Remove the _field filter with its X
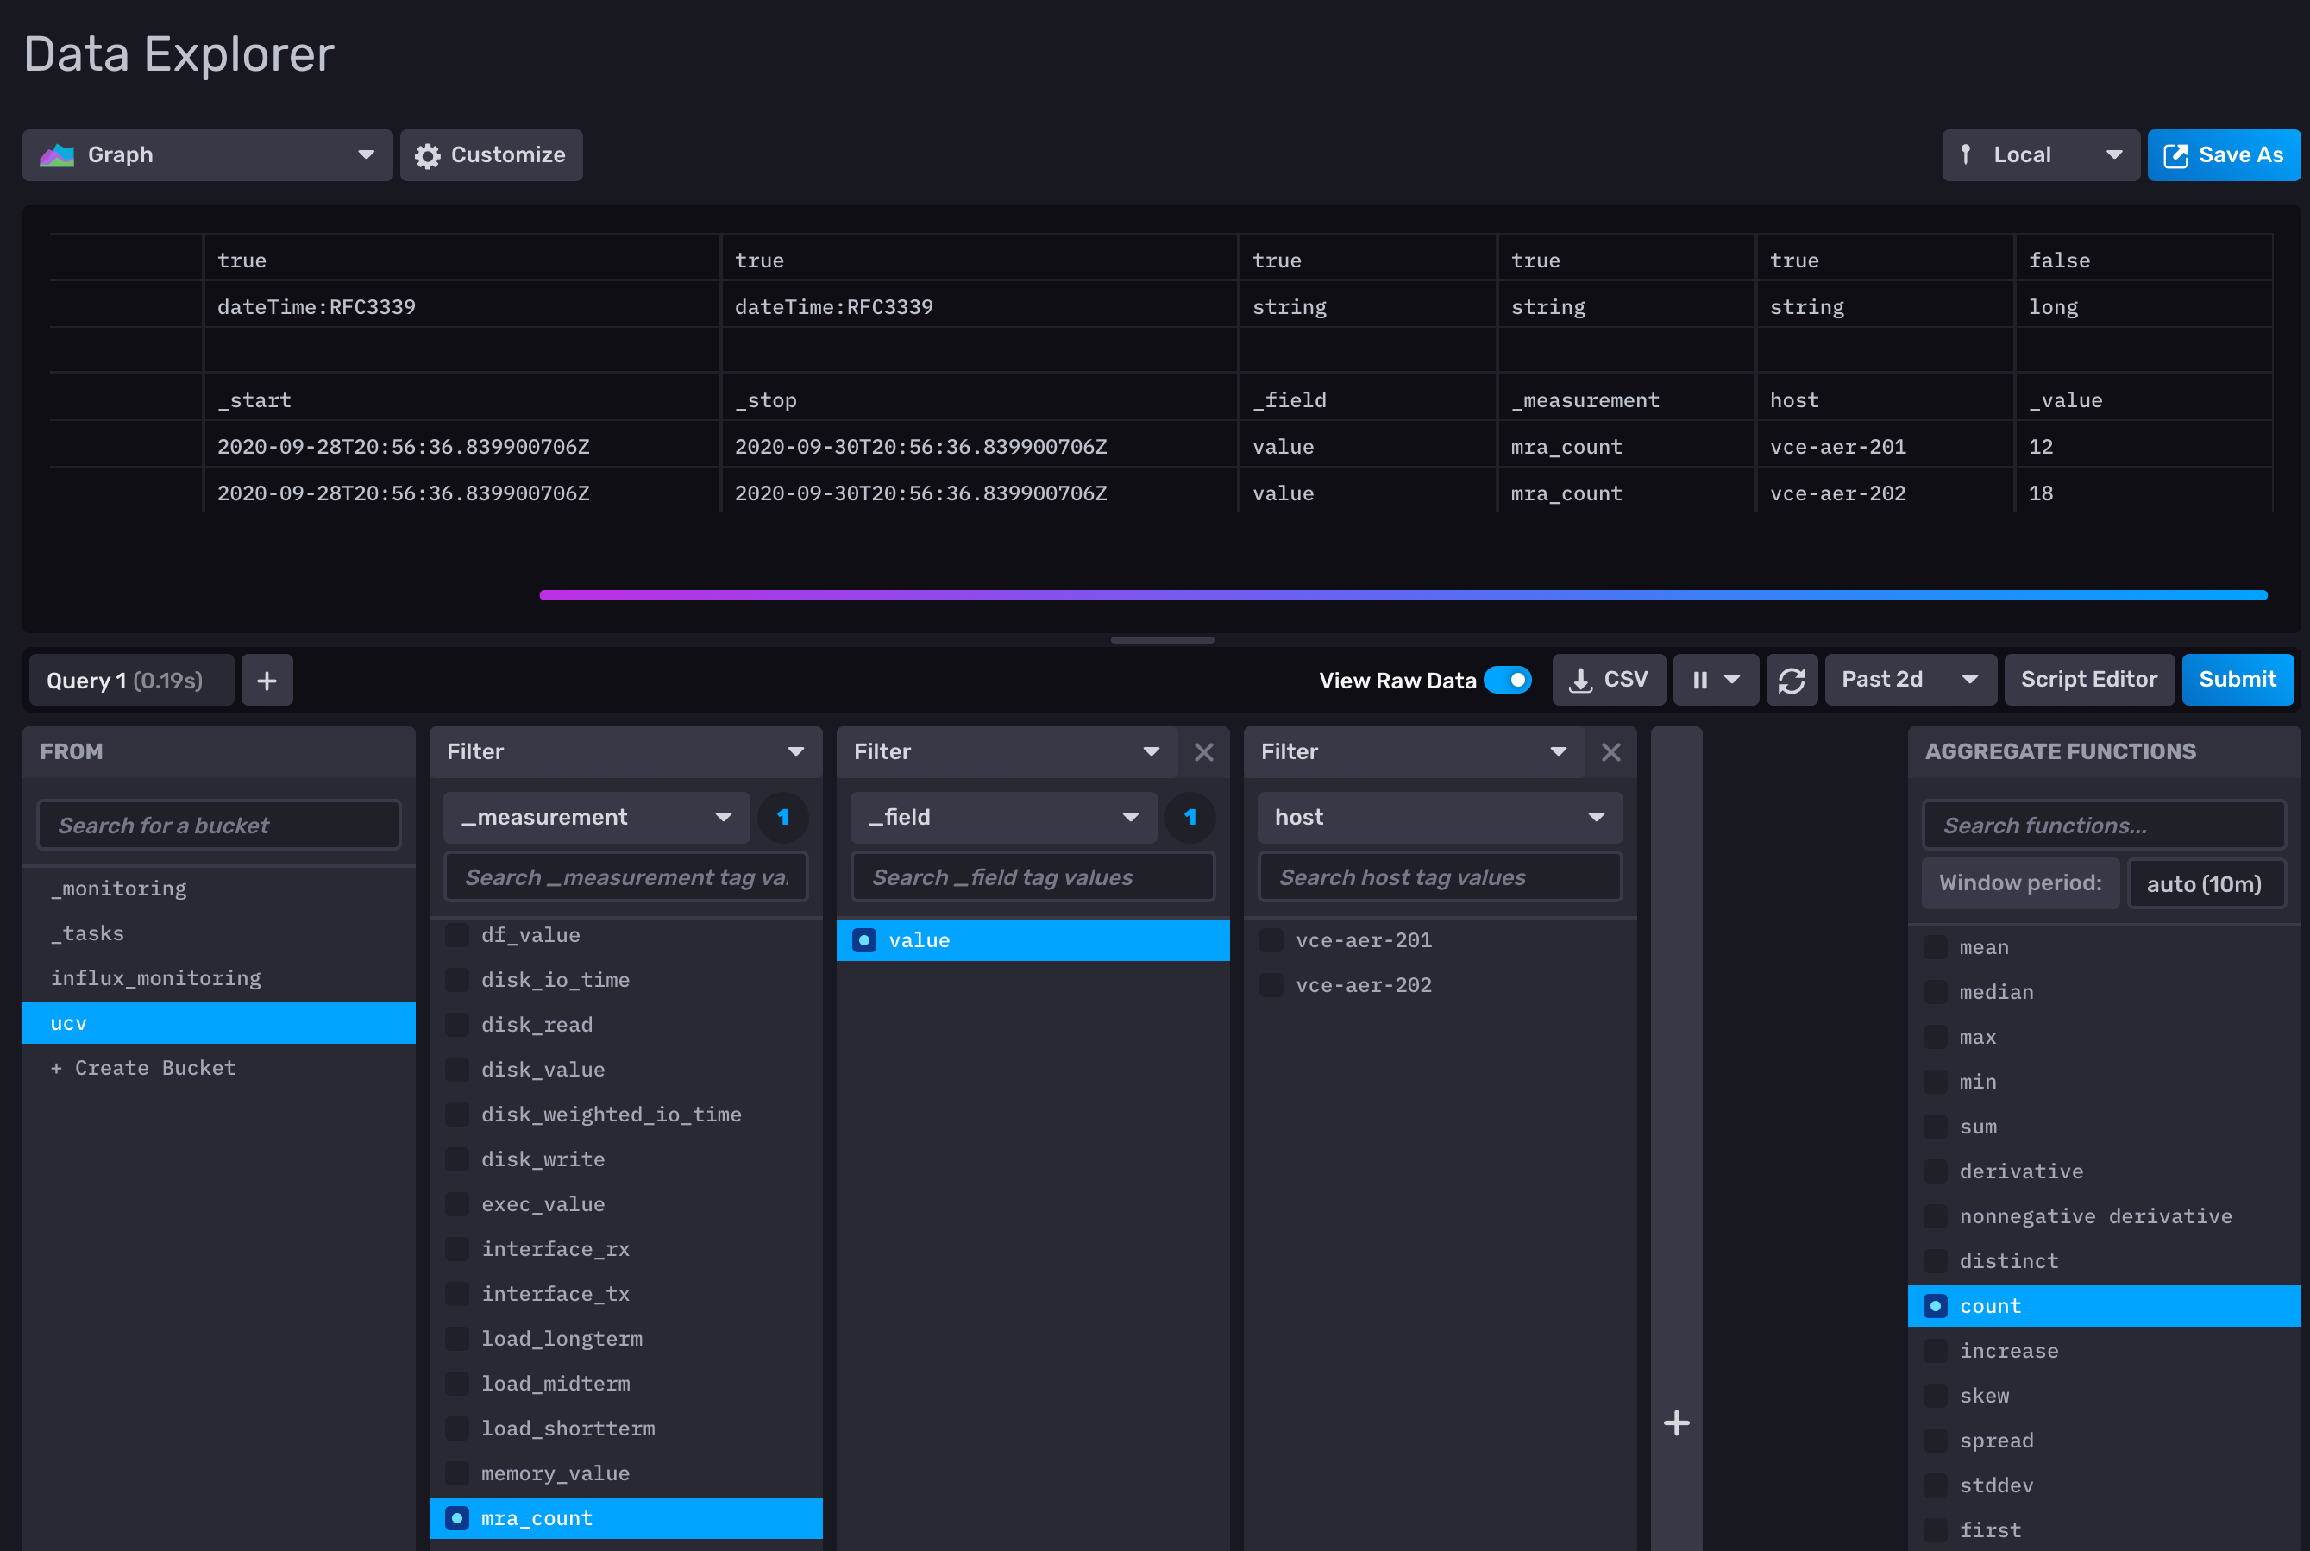 click(1203, 751)
